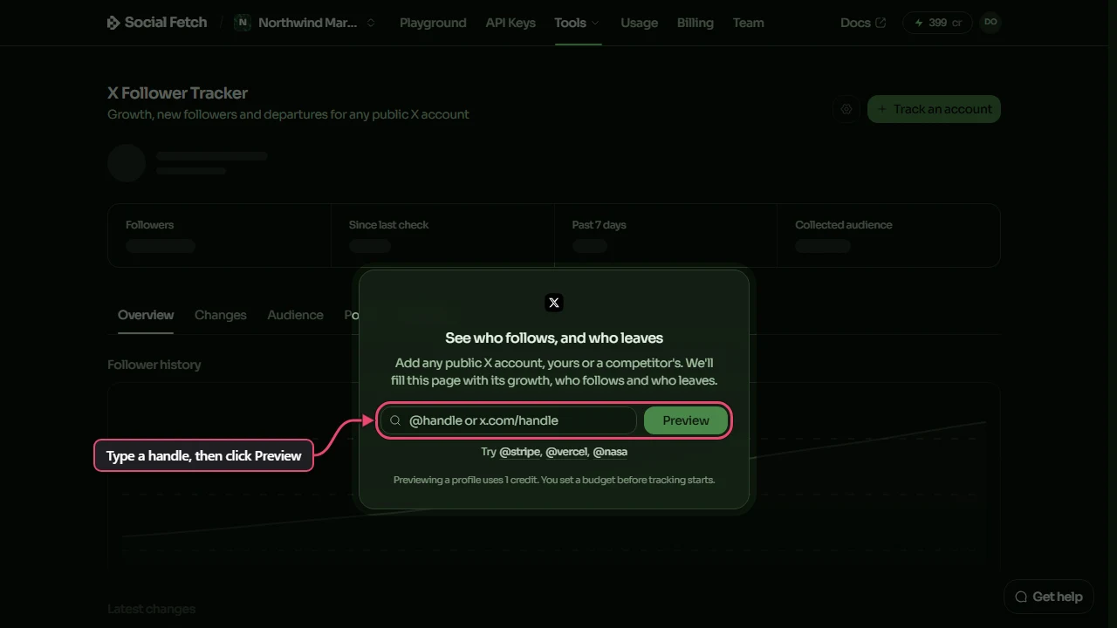Expand the Tools menu
Screen dimensions: 1117x628
tap(577, 23)
